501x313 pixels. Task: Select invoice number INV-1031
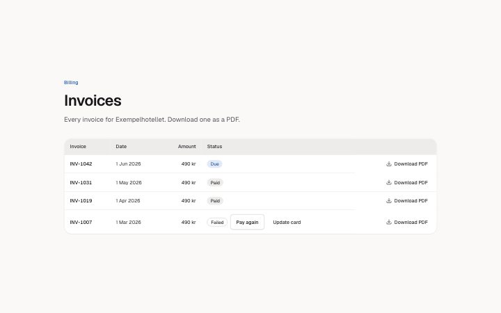(81, 182)
